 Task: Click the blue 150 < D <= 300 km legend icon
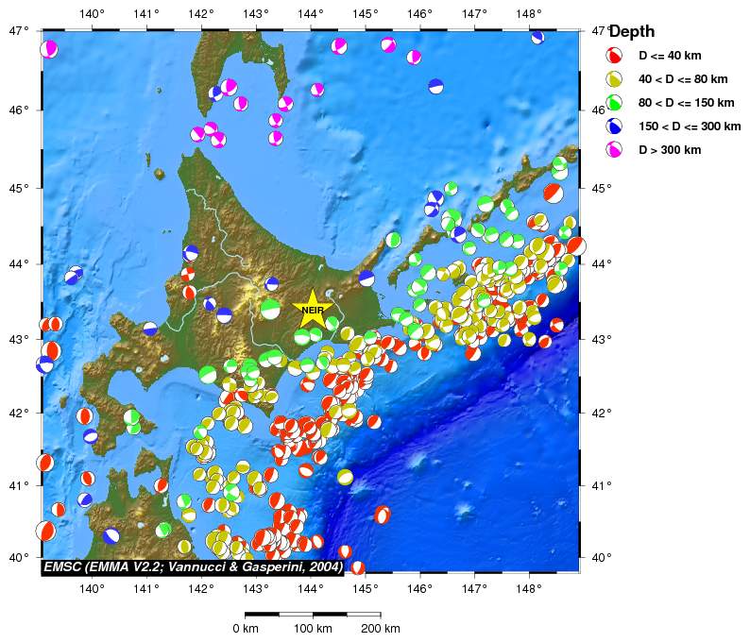pyautogui.click(x=614, y=127)
